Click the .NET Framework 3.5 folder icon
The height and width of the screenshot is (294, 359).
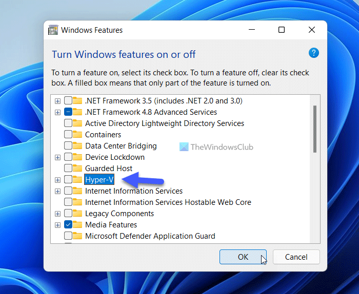pyautogui.click(x=77, y=100)
